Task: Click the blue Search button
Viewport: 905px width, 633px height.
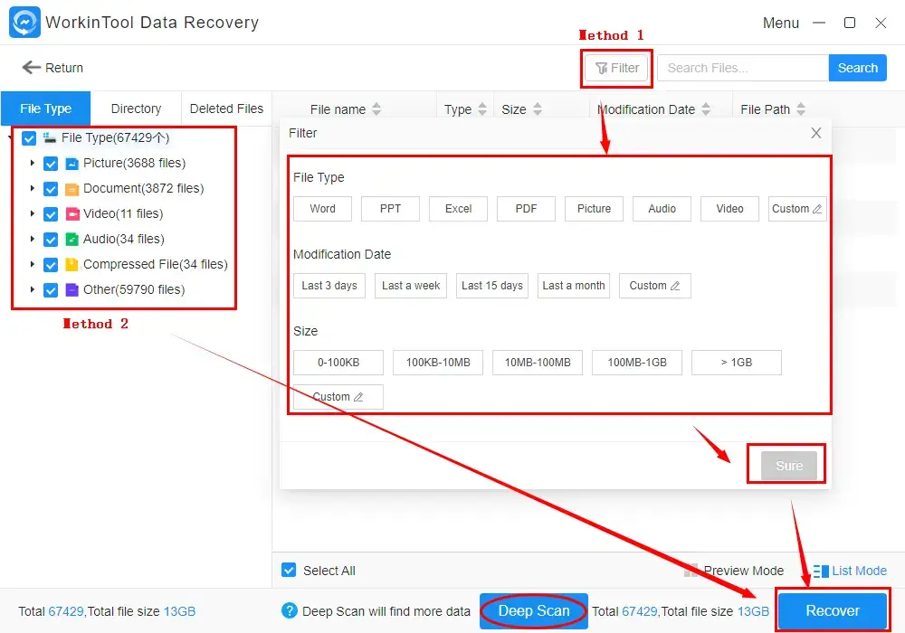Action: [x=858, y=68]
